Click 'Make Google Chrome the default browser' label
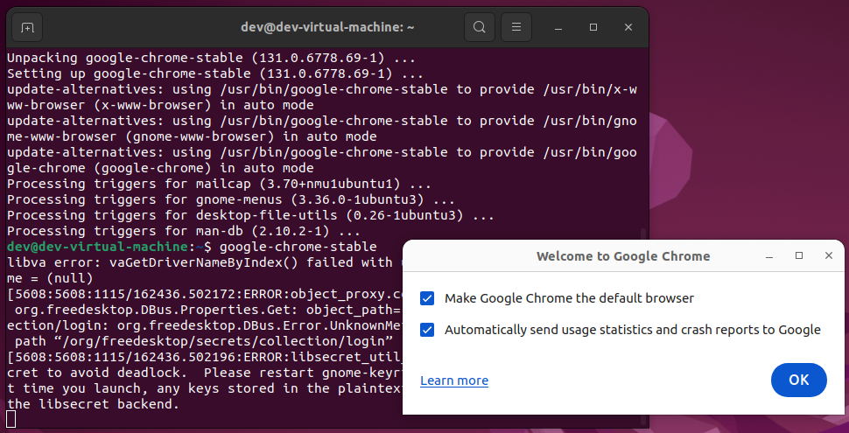 (569, 298)
